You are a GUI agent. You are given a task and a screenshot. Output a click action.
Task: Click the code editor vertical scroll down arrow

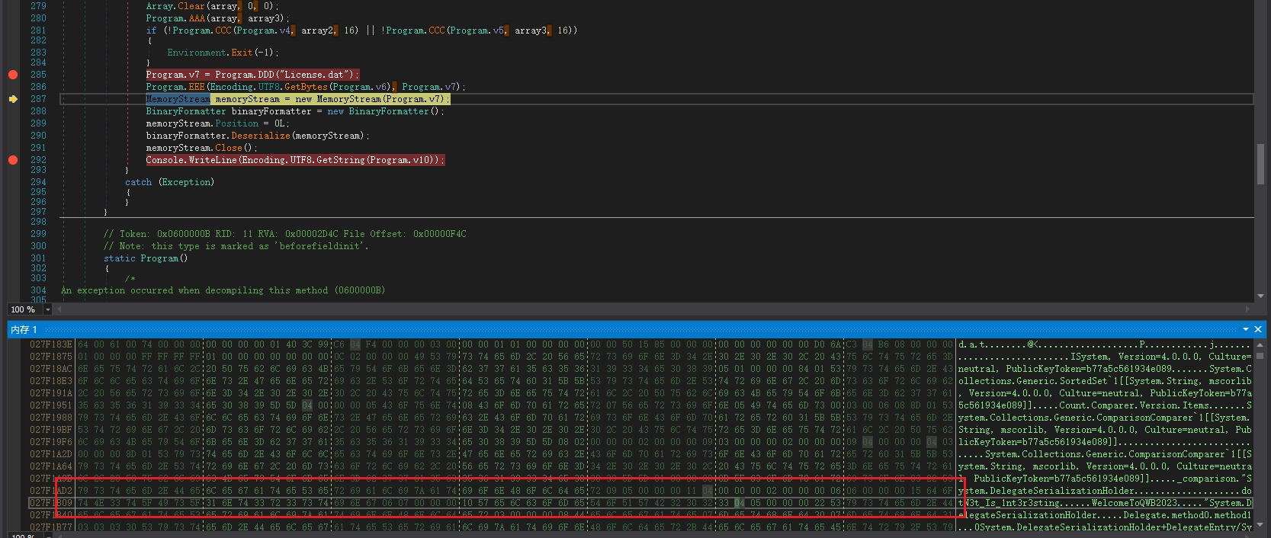(1261, 296)
